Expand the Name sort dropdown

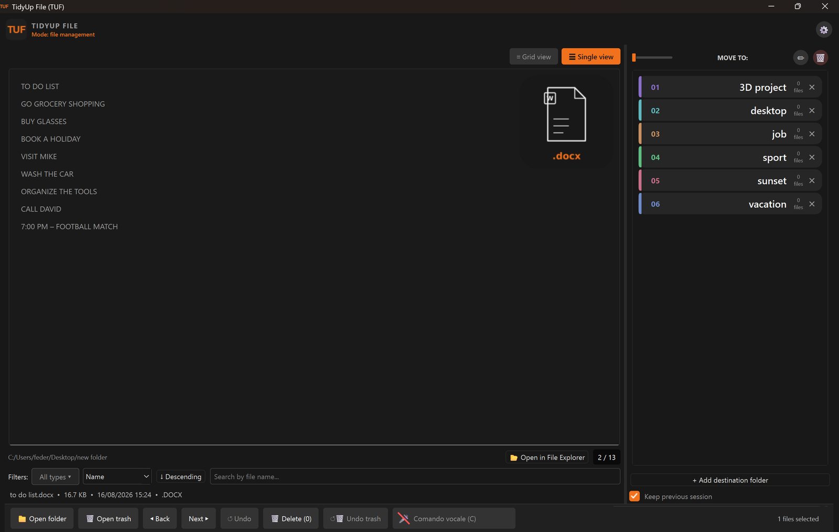(x=117, y=476)
